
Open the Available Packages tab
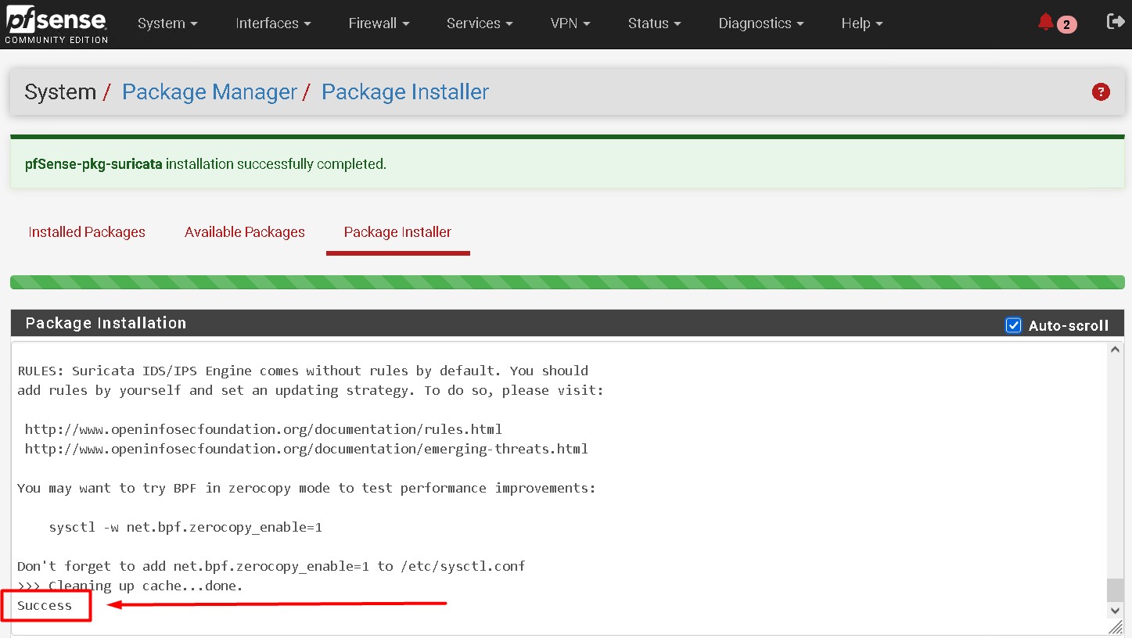[244, 232]
